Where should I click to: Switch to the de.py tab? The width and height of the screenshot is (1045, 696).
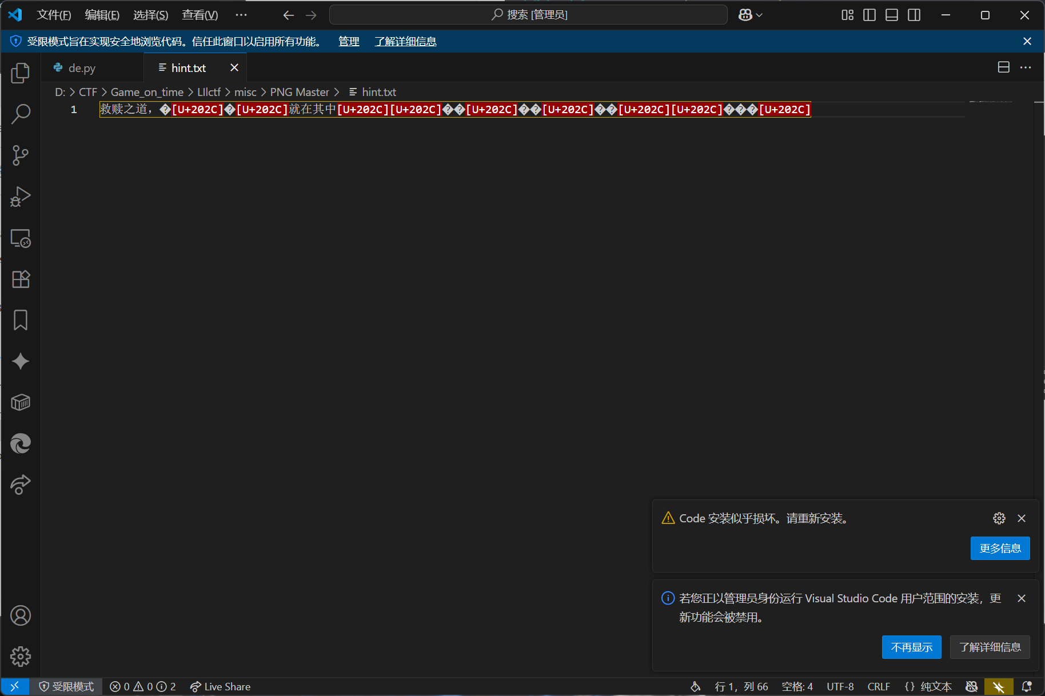(x=82, y=68)
